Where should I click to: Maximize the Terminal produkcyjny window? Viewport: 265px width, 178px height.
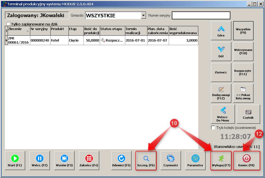point(255,4)
